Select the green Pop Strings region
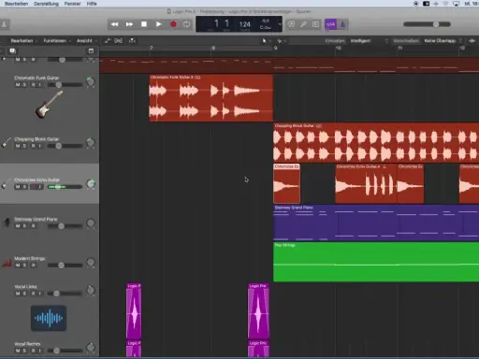Viewport: 479px width, 359px height. [376, 262]
